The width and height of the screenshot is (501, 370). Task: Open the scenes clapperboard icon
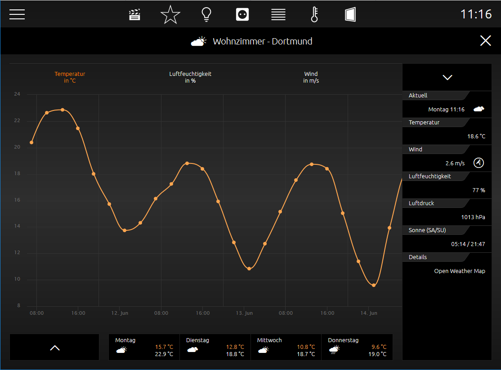pyautogui.click(x=134, y=15)
